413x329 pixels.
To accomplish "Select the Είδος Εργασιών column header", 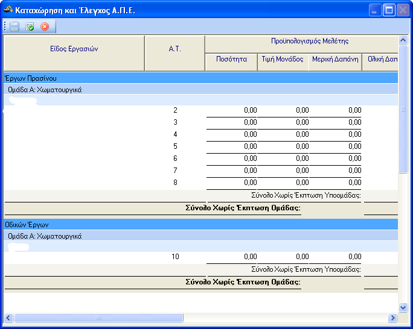I will 74,54.
